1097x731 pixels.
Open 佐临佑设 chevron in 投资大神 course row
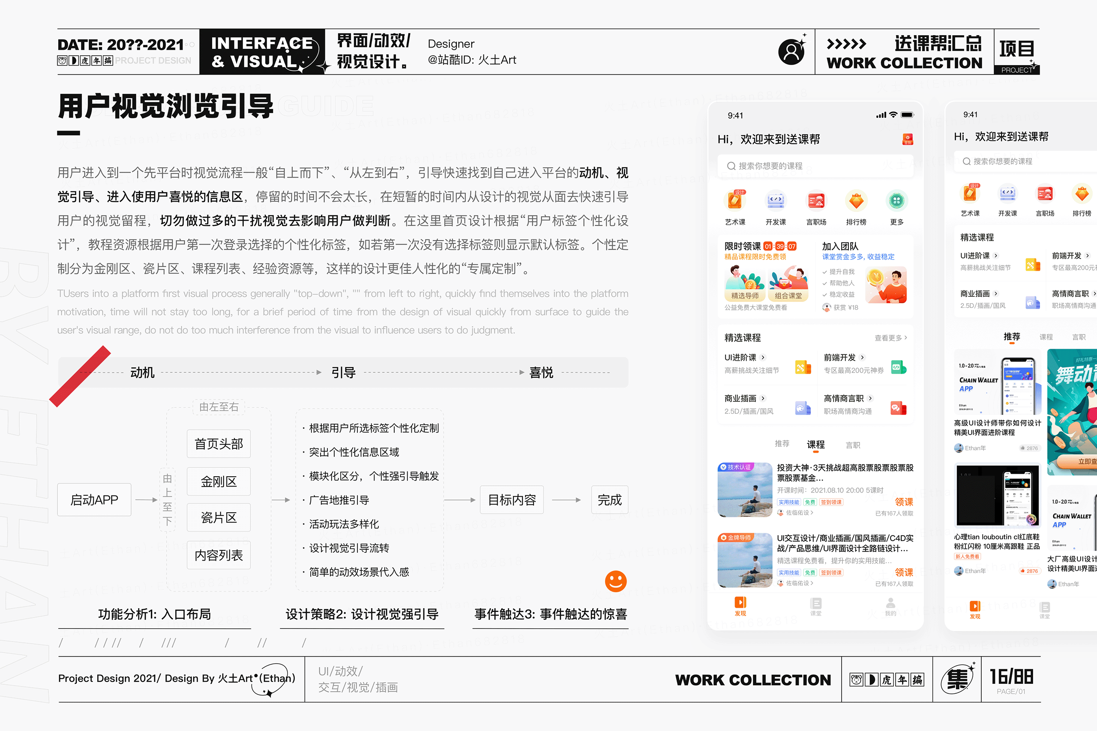(812, 512)
